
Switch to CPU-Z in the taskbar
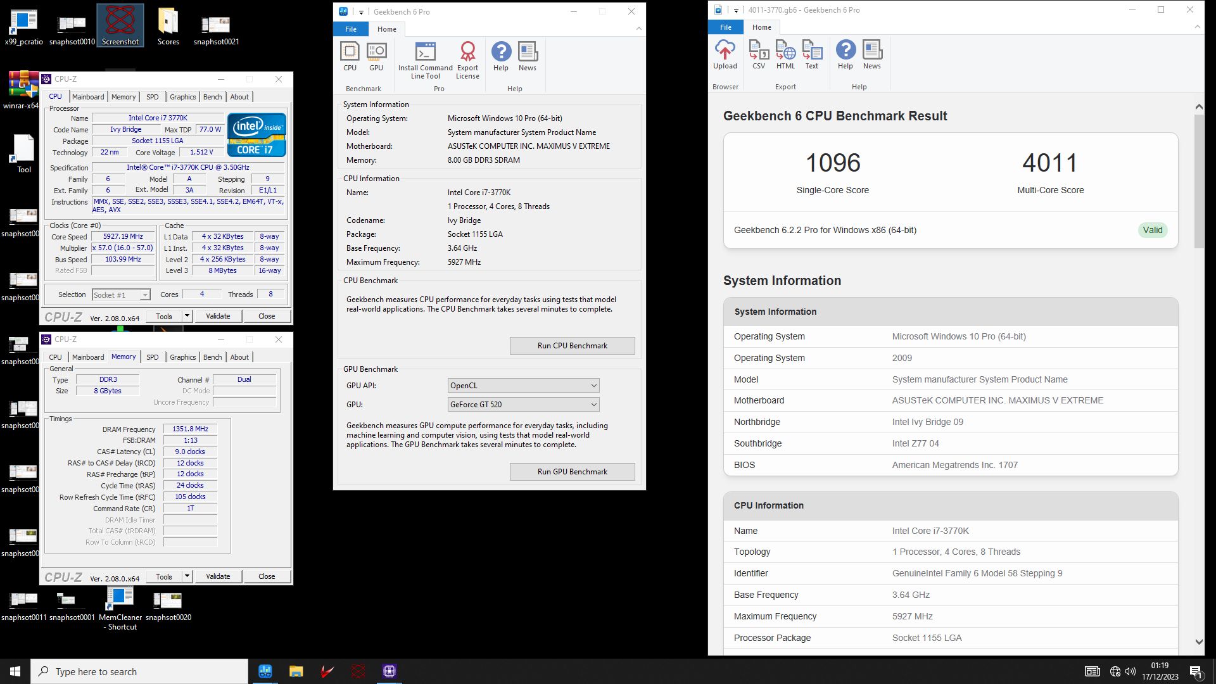click(389, 671)
